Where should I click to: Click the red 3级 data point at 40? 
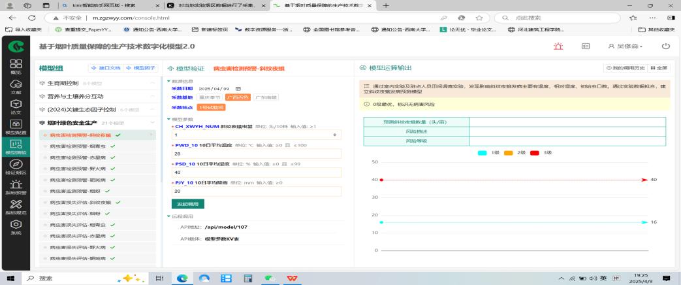381,180
